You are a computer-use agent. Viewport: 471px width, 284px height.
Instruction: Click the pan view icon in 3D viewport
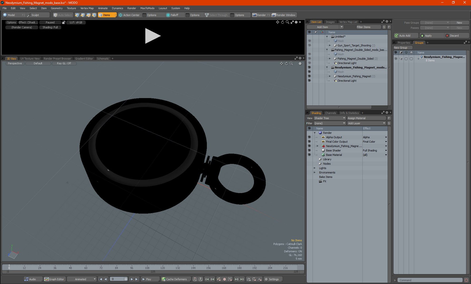(282, 63)
